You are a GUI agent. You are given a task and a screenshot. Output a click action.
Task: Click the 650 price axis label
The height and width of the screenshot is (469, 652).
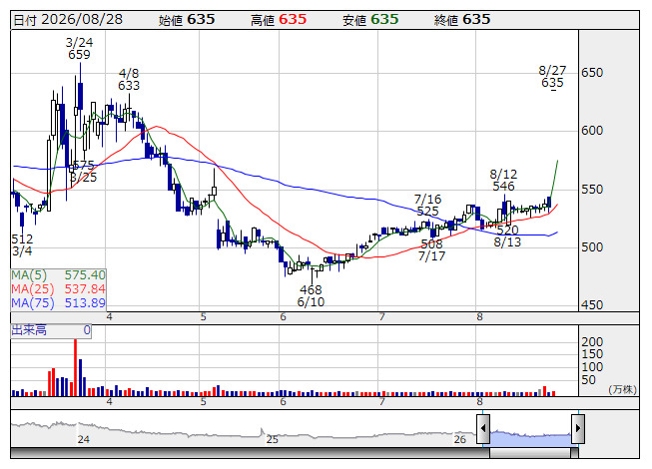click(592, 73)
